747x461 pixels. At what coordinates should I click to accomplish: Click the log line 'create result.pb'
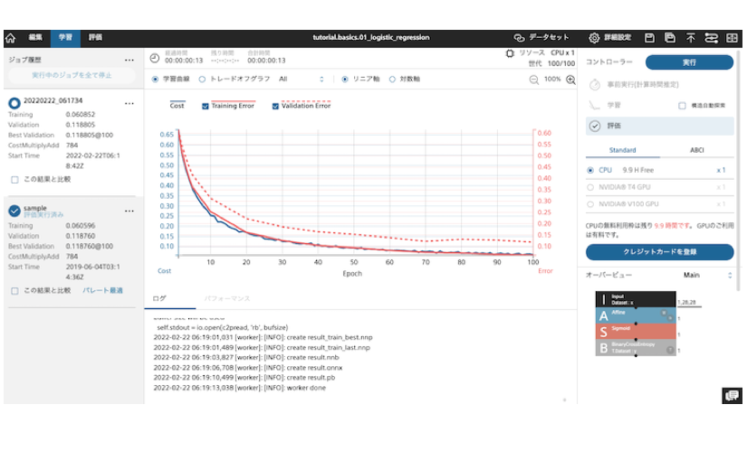[x=244, y=378]
